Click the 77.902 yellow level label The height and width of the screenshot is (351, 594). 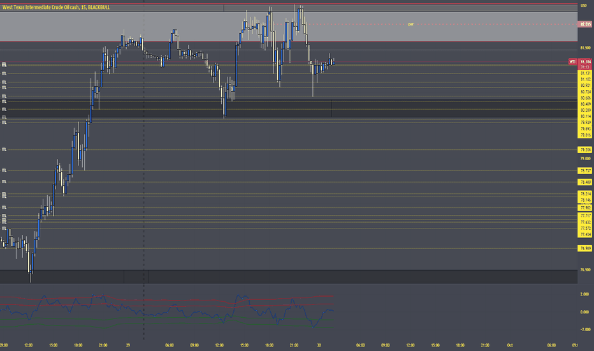[585, 208]
